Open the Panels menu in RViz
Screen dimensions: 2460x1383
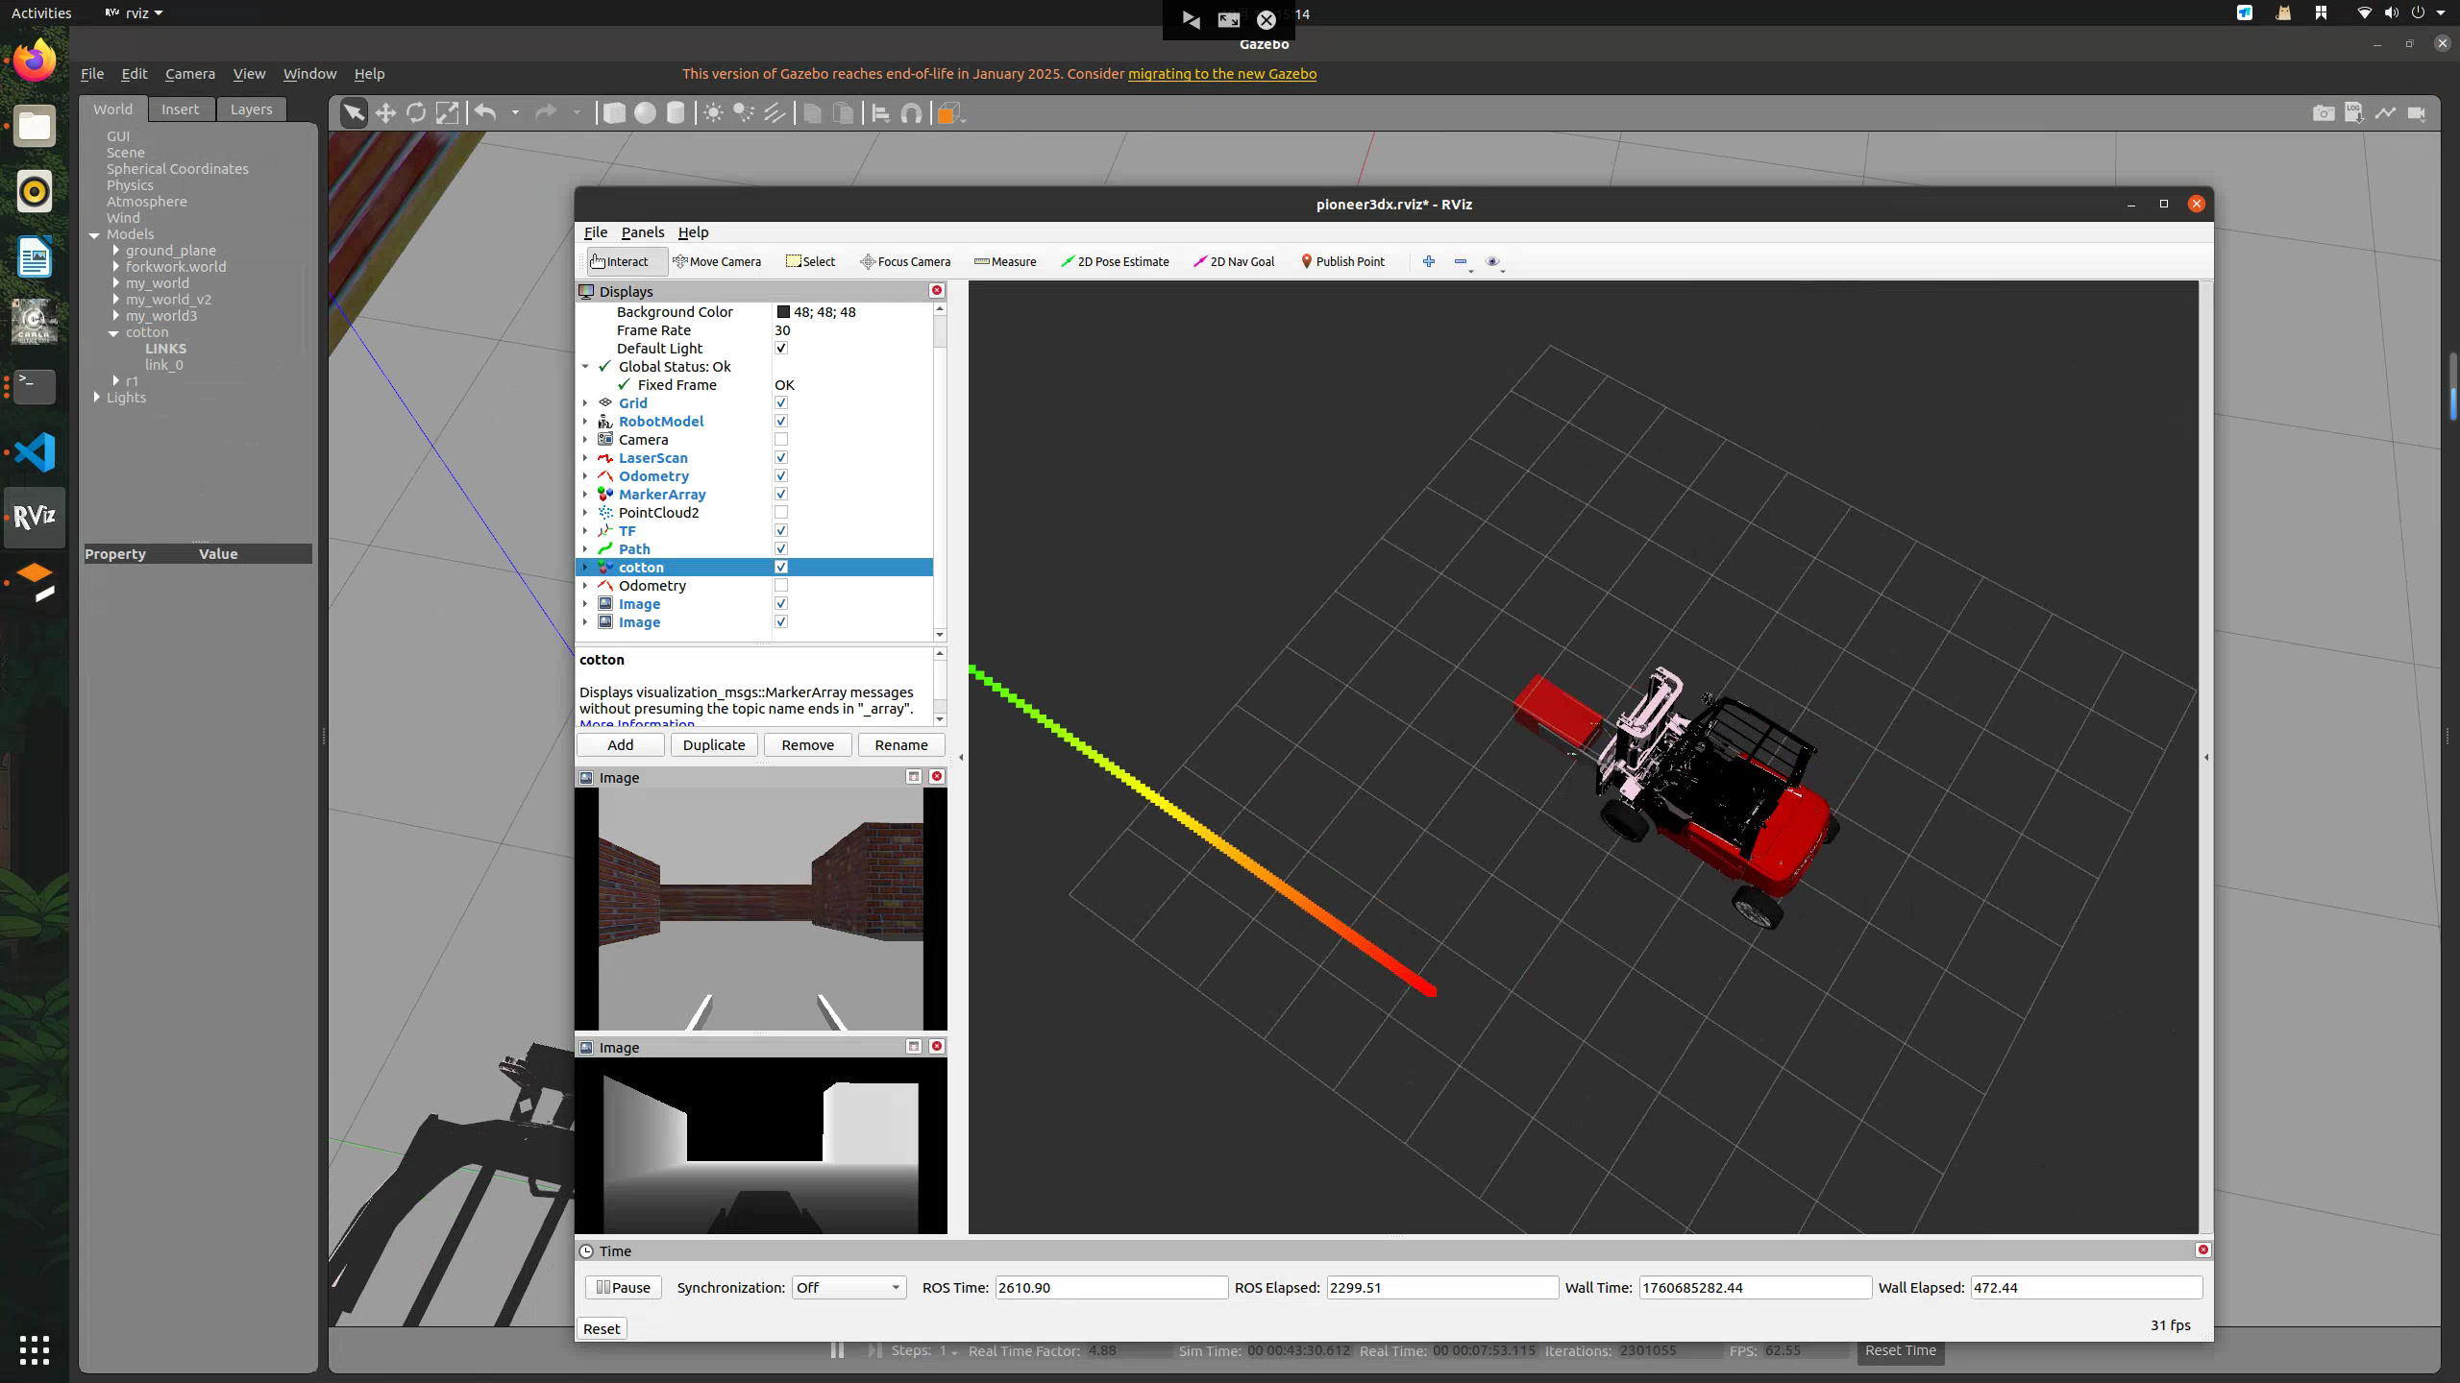click(642, 232)
